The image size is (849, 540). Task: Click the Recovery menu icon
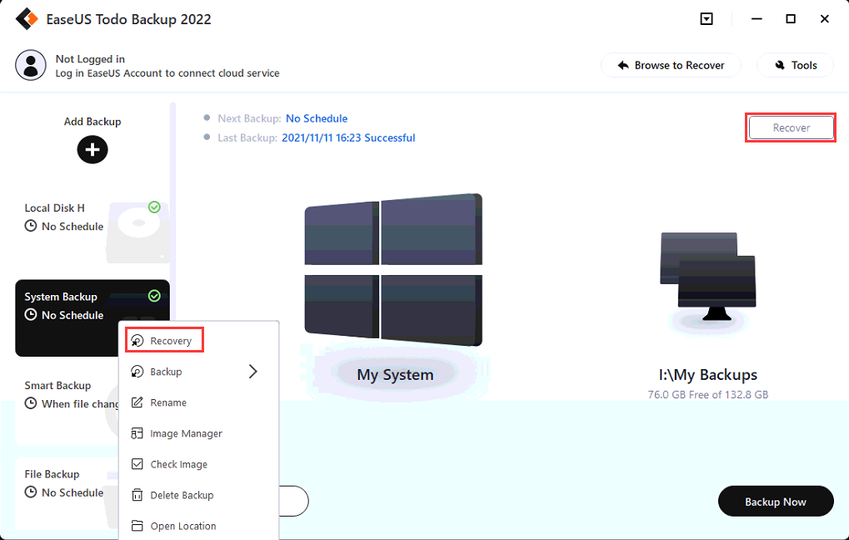pyautogui.click(x=137, y=341)
